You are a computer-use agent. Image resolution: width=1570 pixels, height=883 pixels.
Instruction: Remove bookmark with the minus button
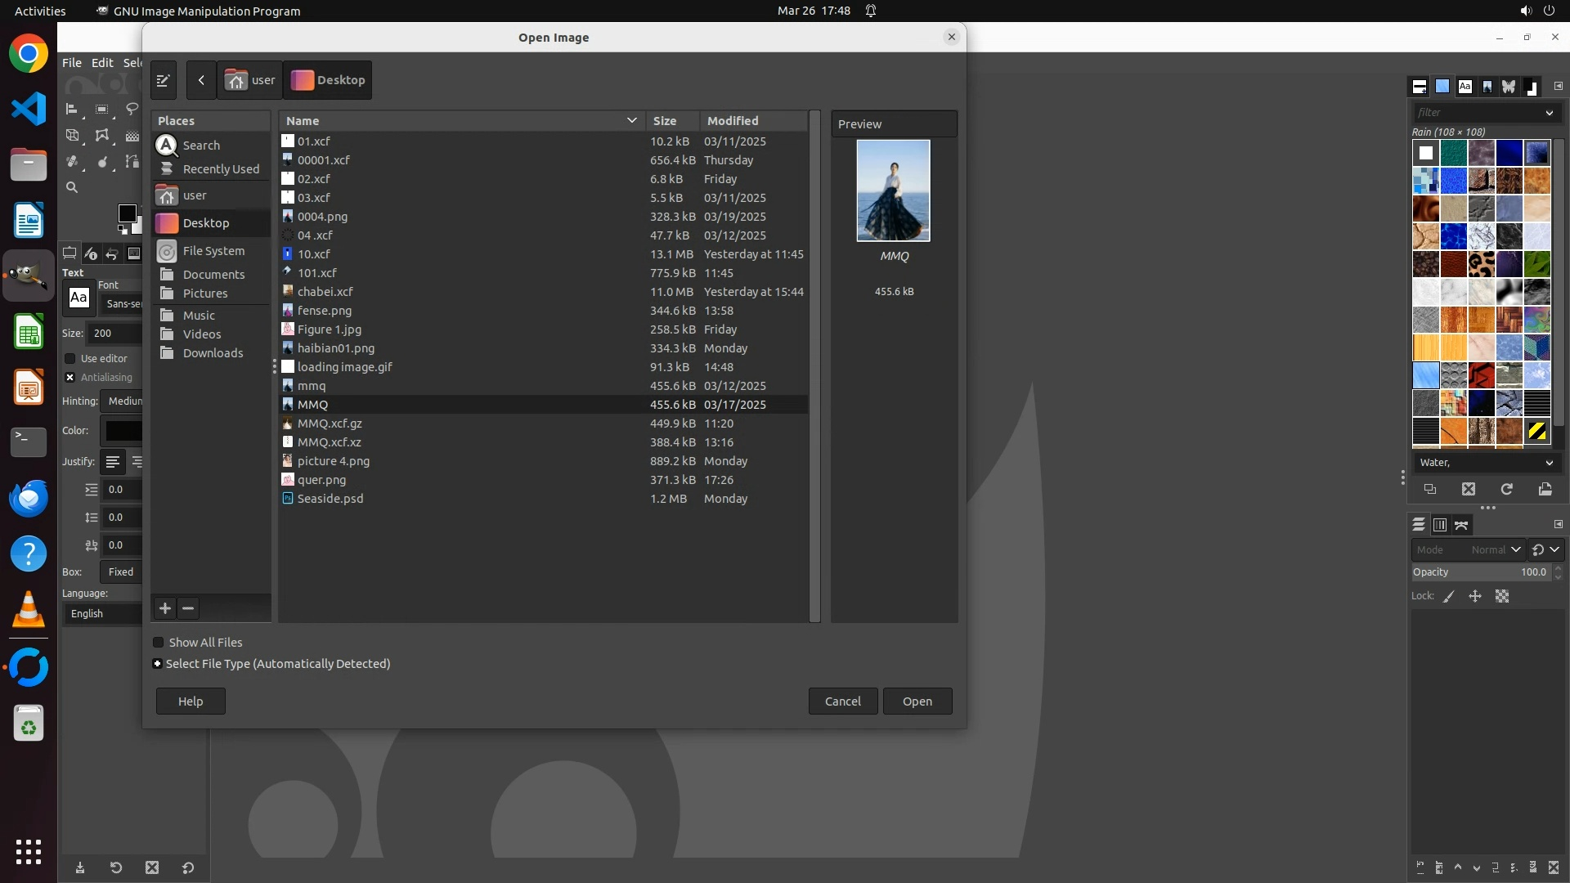pos(188,608)
